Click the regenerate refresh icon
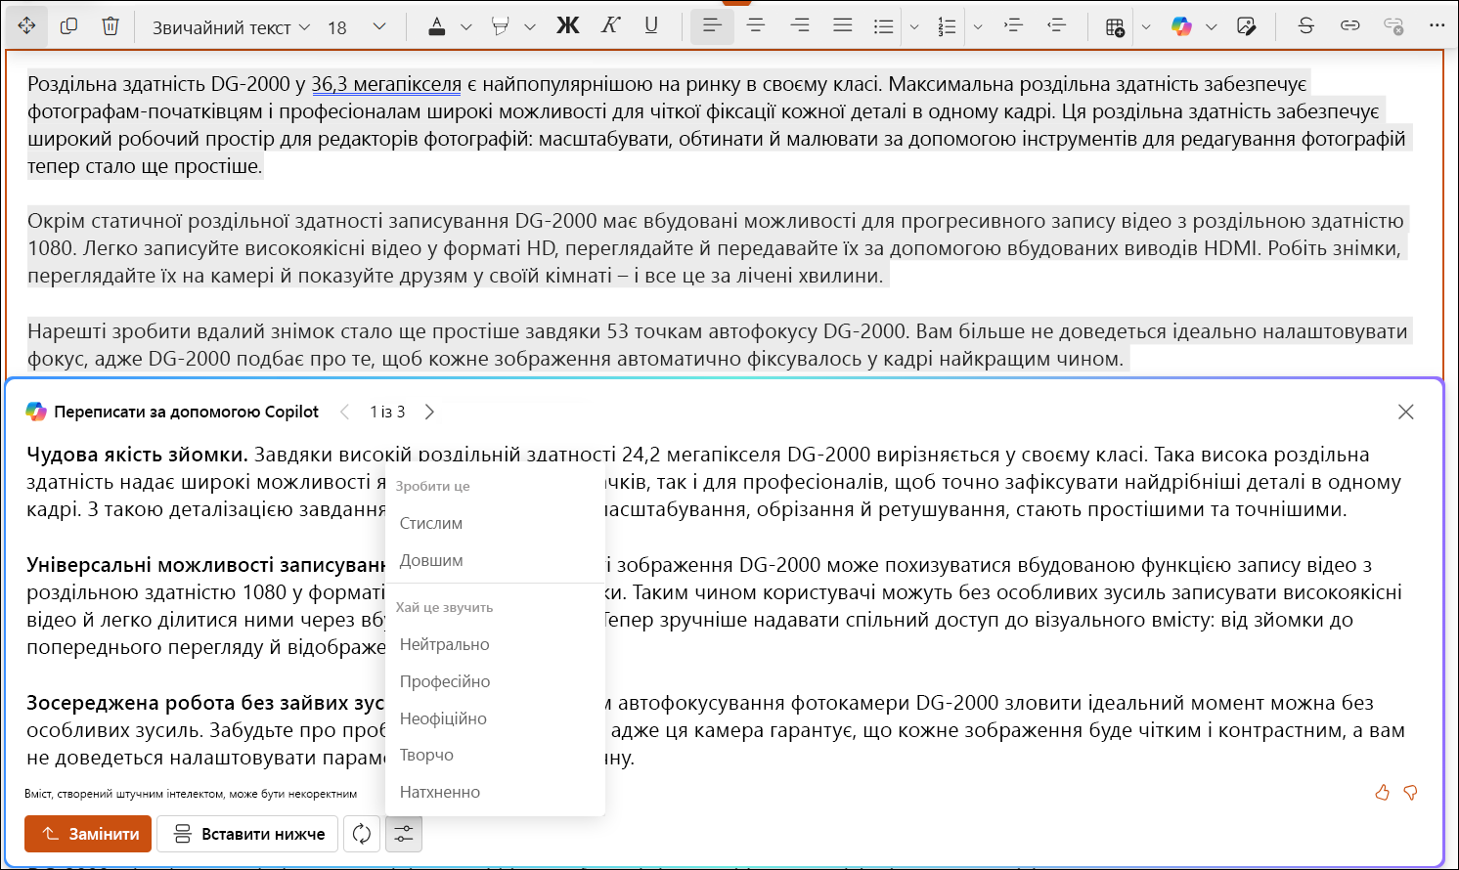The width and height of the screenshot is (1459, 870). click(362, 834)
